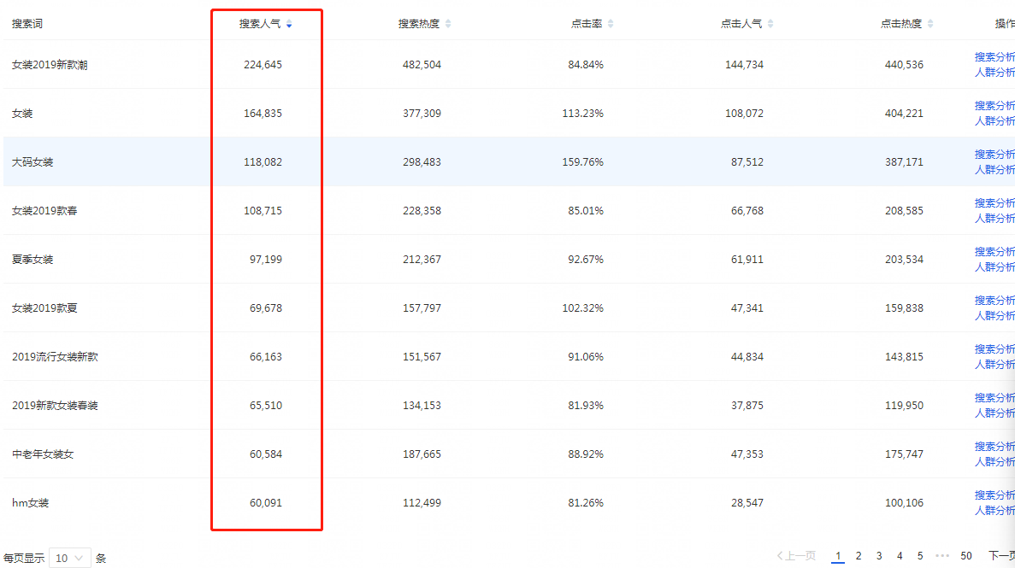The width and height of the screenshot is (1015, 568).
Task: Select keyword 女装2019新款潮
Action: point(50,65)
